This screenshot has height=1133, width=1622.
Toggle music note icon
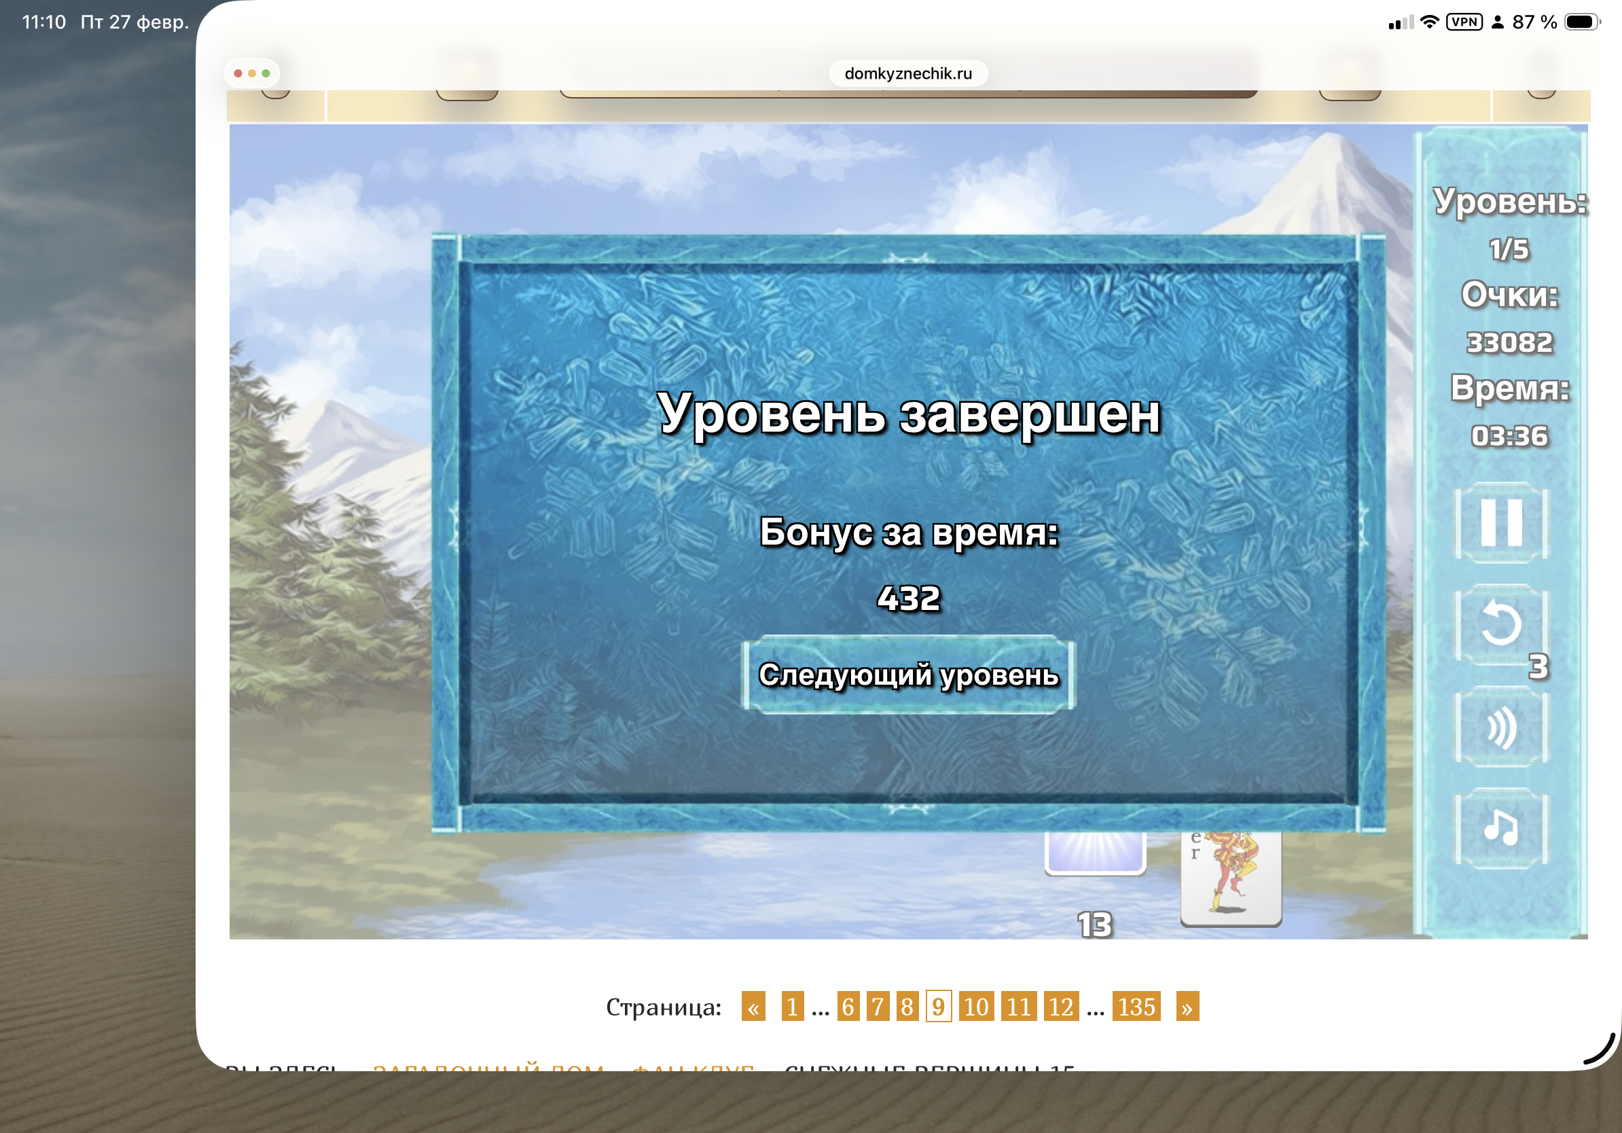click(1501, 828)
